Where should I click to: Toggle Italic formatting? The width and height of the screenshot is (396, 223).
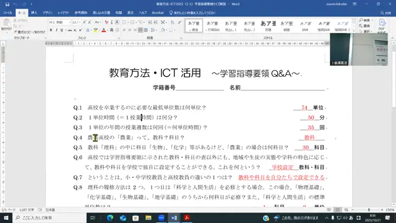pos(56,30)
